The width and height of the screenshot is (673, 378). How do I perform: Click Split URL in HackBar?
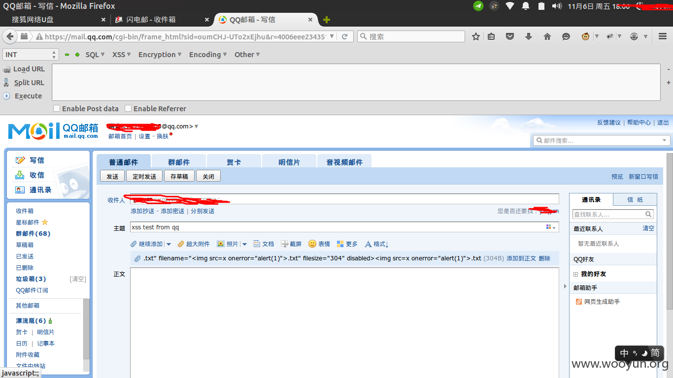pos(24,83)
